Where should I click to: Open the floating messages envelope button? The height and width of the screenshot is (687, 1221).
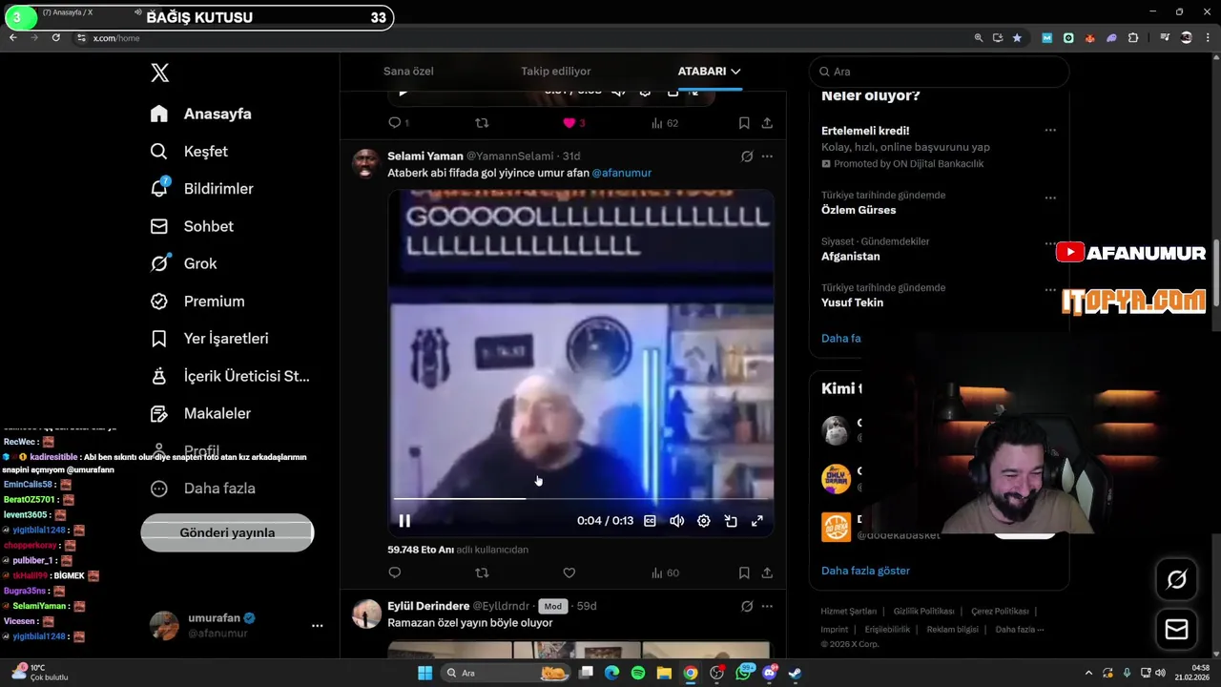pos(1176,630)
